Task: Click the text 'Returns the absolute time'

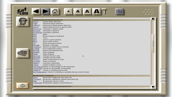Action: [53, 50]
